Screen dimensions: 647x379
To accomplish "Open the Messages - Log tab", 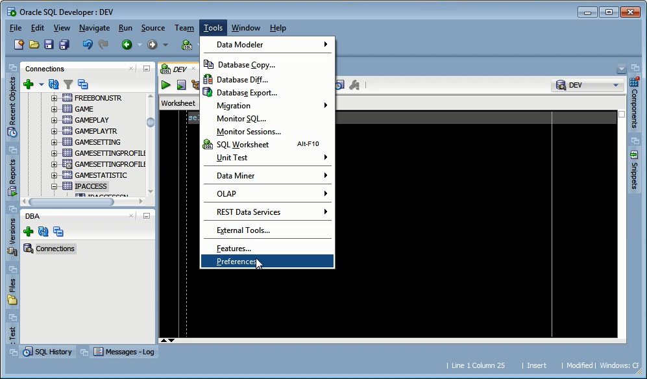I will coord(124,352).
